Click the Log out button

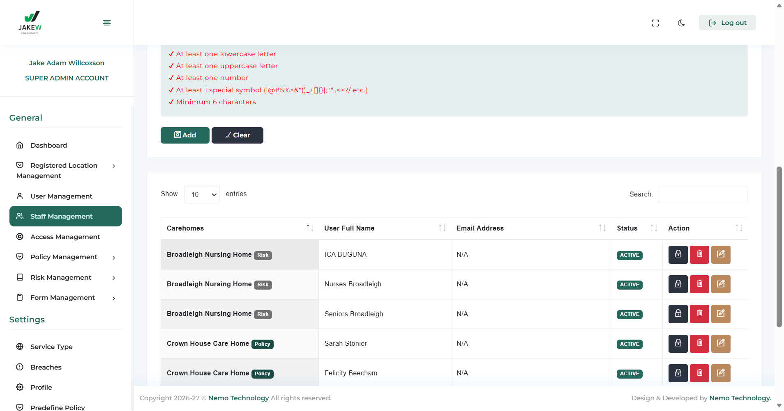tap(727, 23)
